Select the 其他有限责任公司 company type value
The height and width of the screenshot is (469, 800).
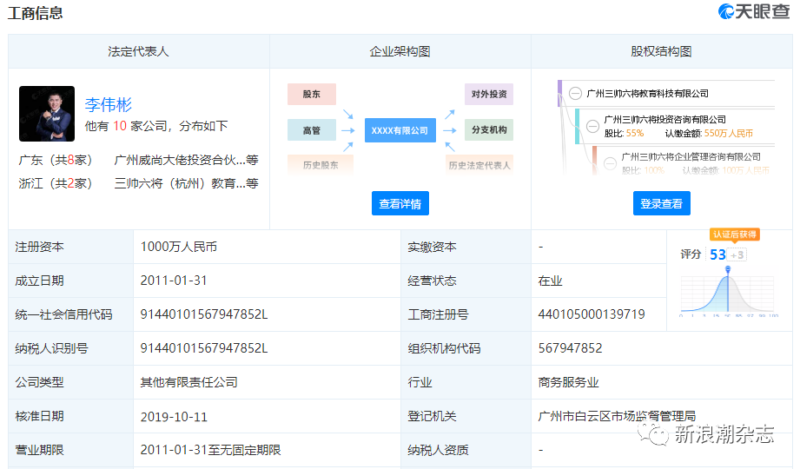coord(188,382)
